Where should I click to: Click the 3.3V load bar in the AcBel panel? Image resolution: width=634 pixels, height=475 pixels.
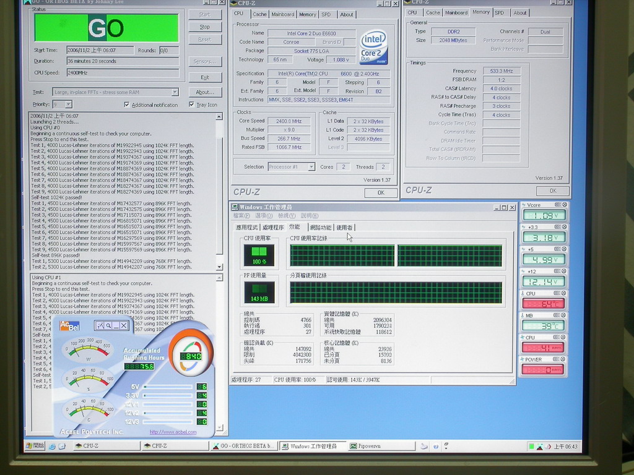pos(168,395)
